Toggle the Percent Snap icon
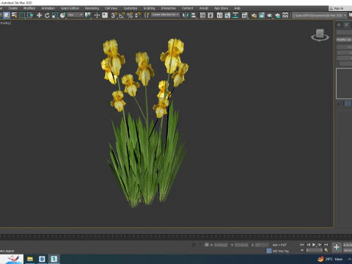This screenshot has height=264, width=352. 130,15
